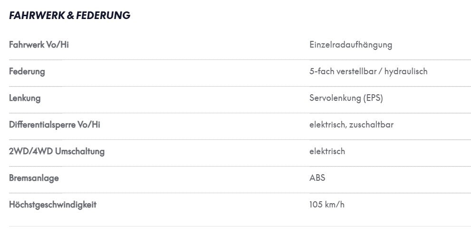This screenshot has width=471, height=236.
Task: Select the Federung row label
Action: [x=27, y=71]
